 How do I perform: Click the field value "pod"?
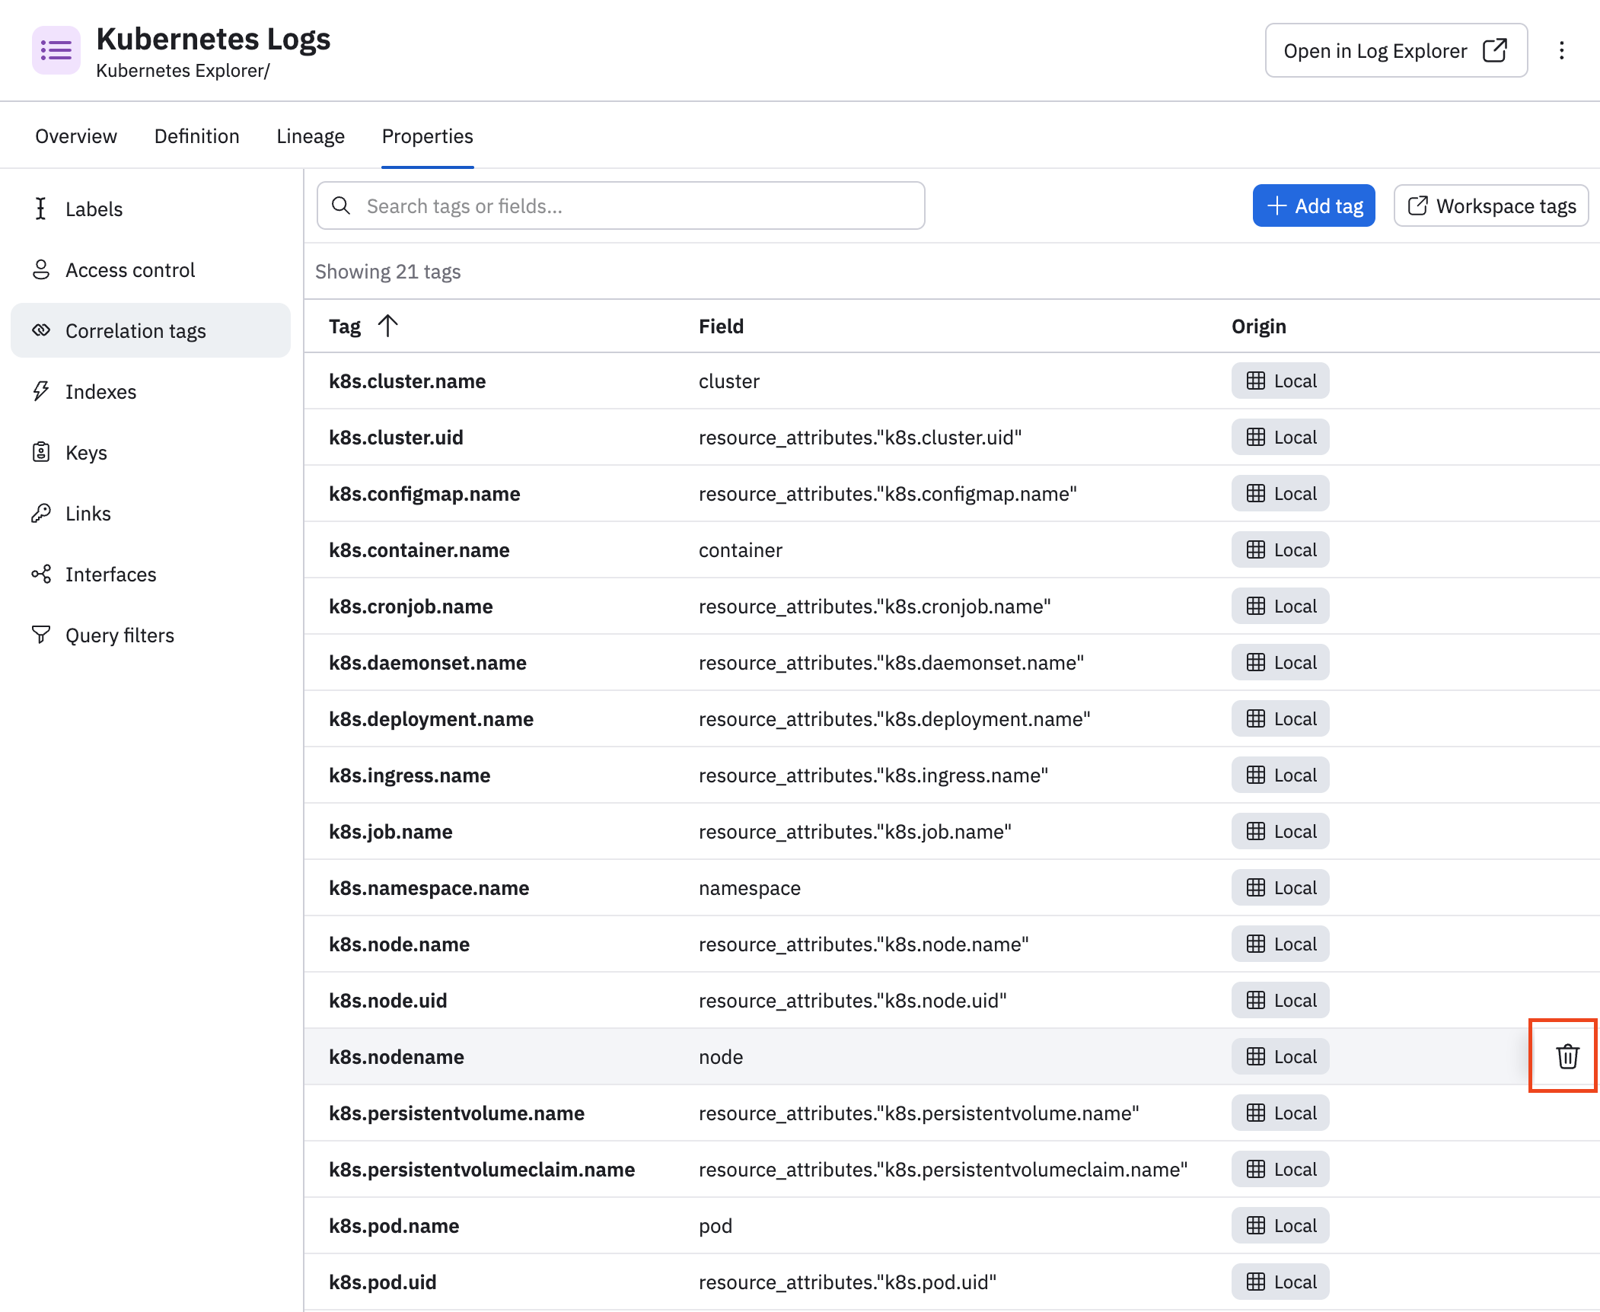tap(716, 1225)
